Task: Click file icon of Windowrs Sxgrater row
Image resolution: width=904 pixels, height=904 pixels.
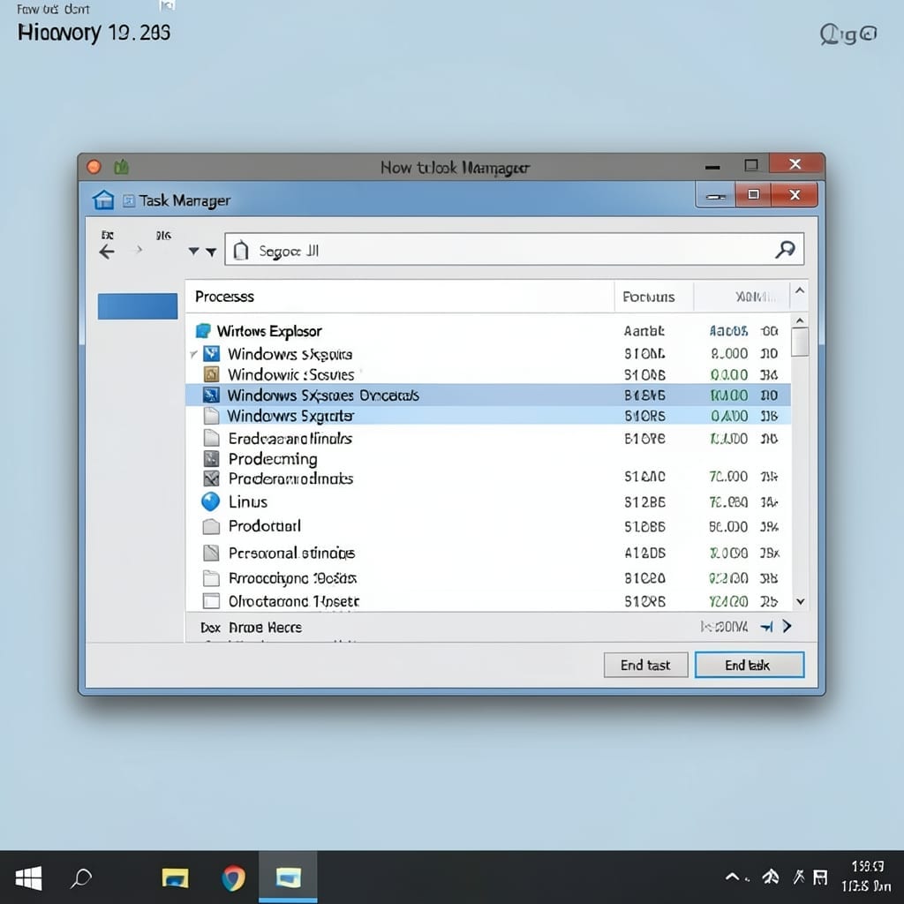Action: [x=212, y=416]
